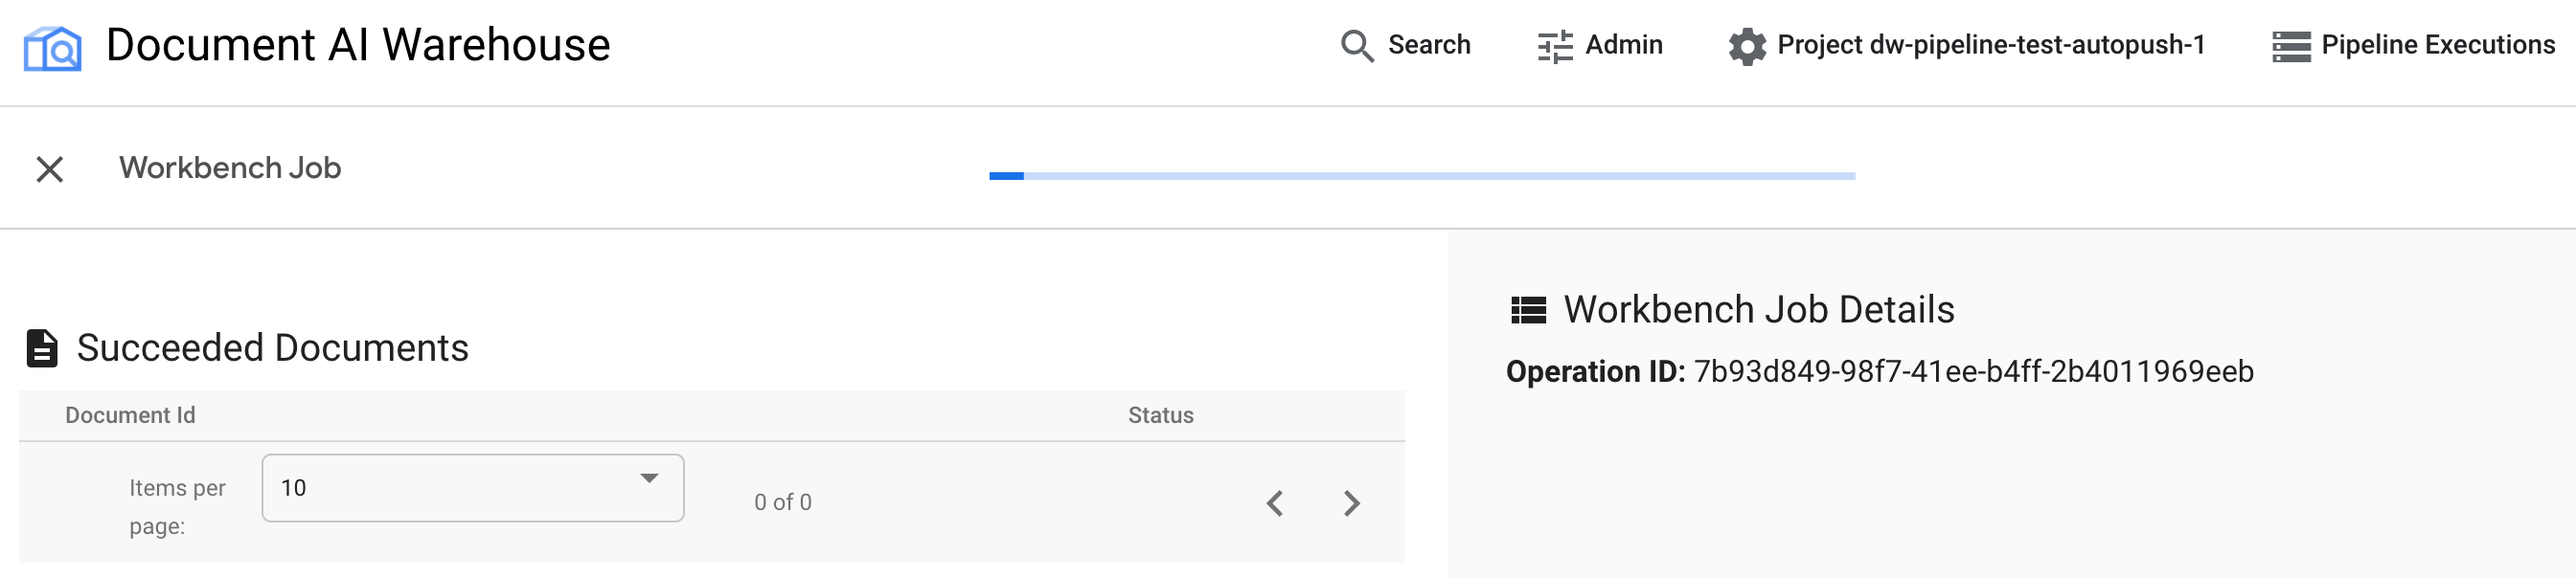Select the Admin menu label
This screenshot has height=578, width=2576.
[x=1623, y=45]
